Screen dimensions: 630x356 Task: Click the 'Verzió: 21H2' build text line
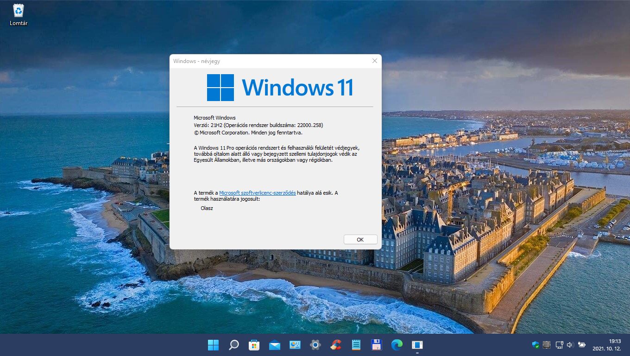click(258, 125)
